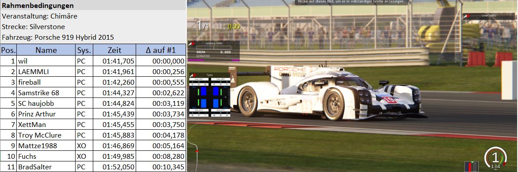Image resolution: width=518 pixels, height=172 pixels.
Task: Click lap time 01:46,869
Action: click(x=118, y=145)
